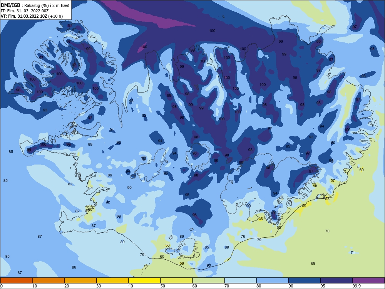
Task: Click the map humidity value 68
Action: (313, 264)
